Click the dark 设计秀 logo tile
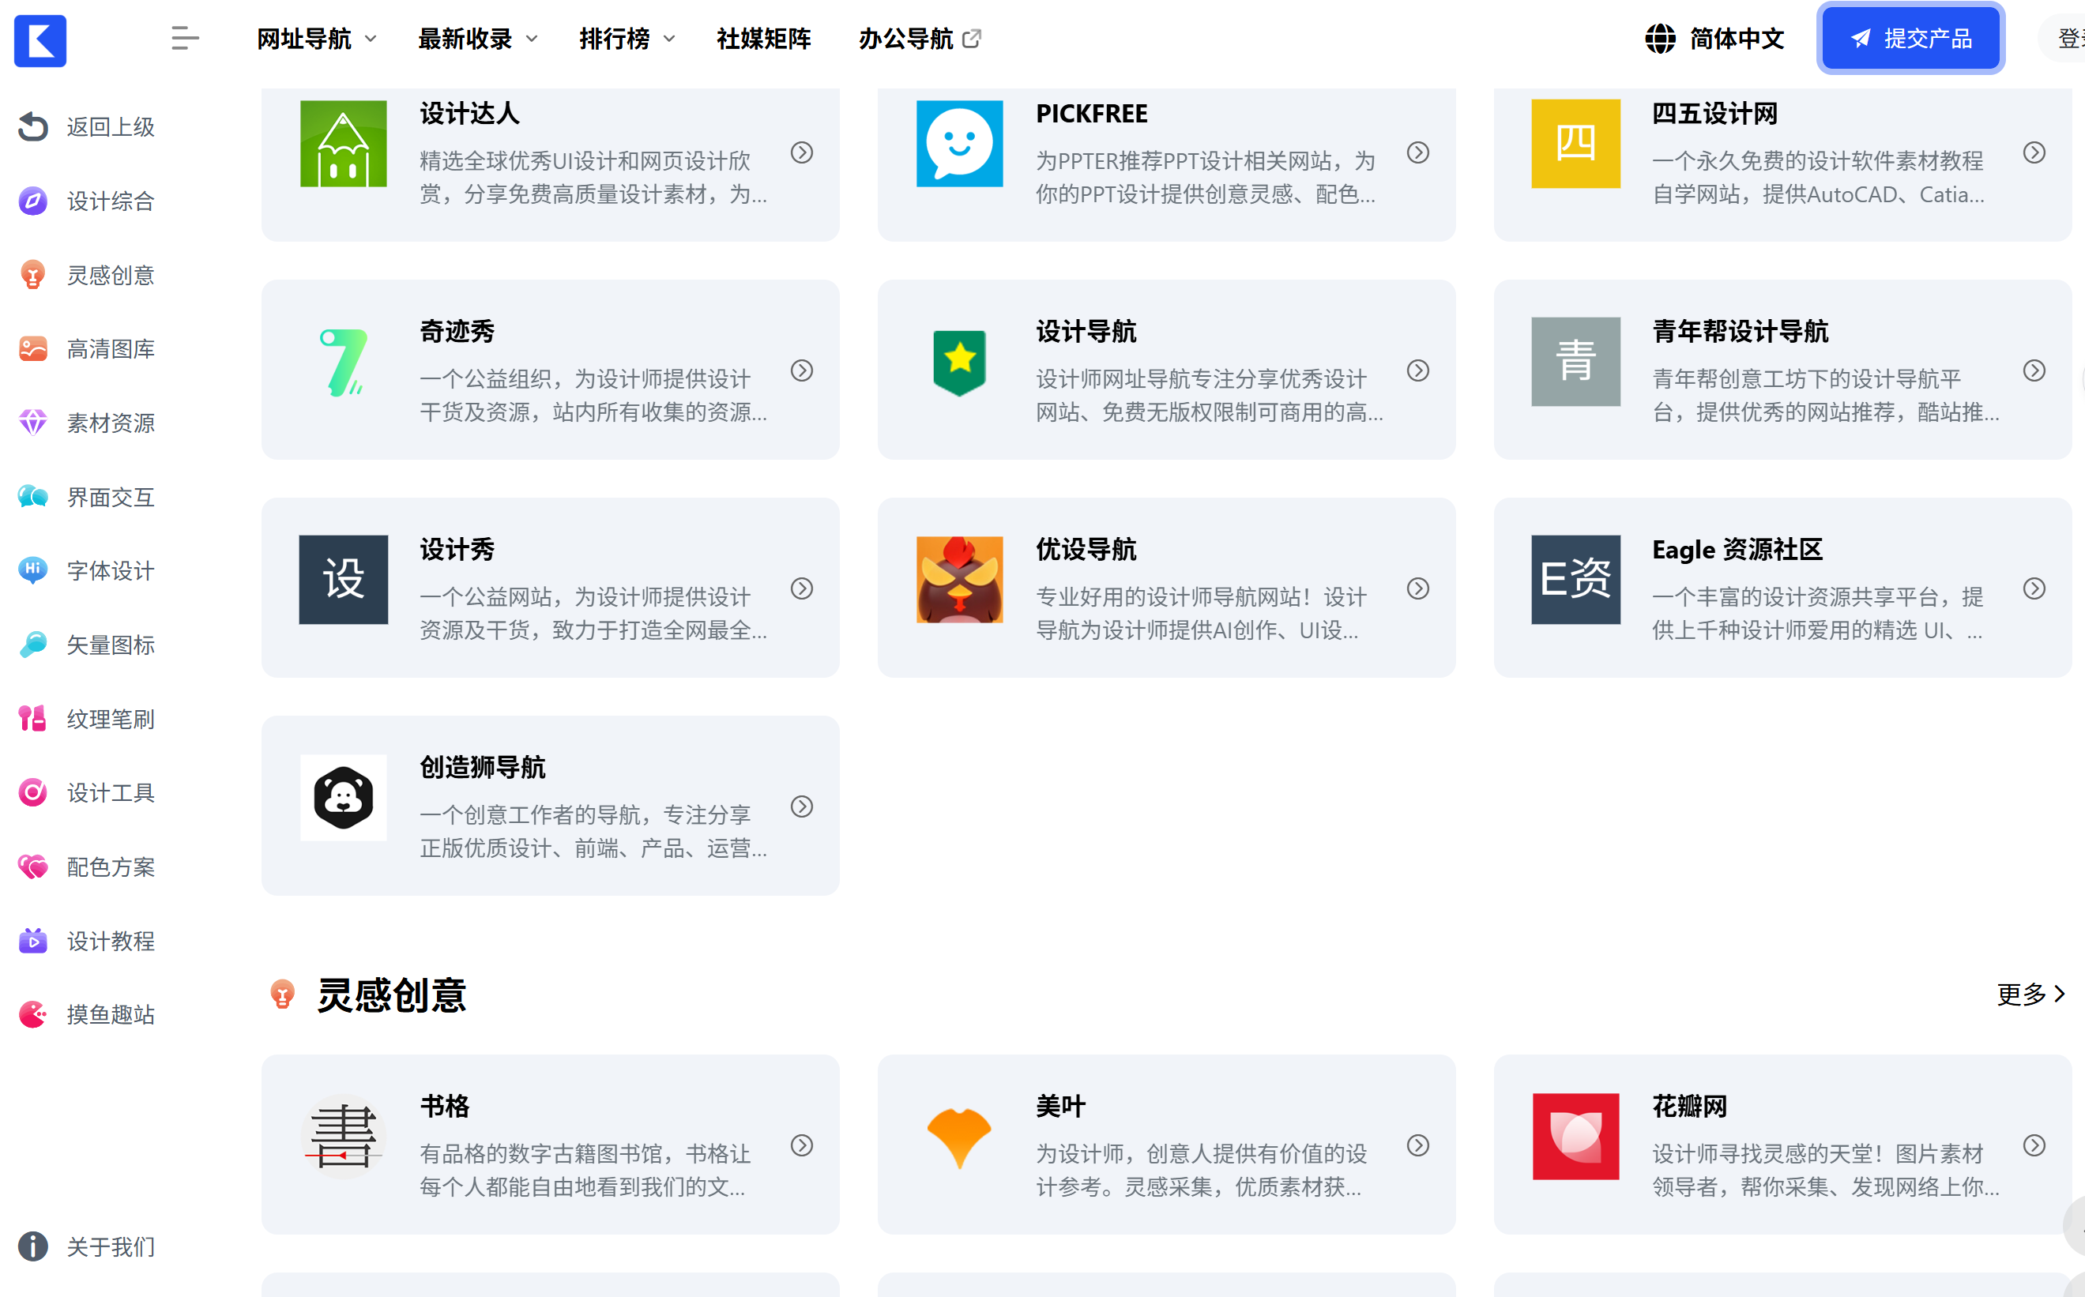The height and width of the screenshot is (1297, 2085). [343, 580]
